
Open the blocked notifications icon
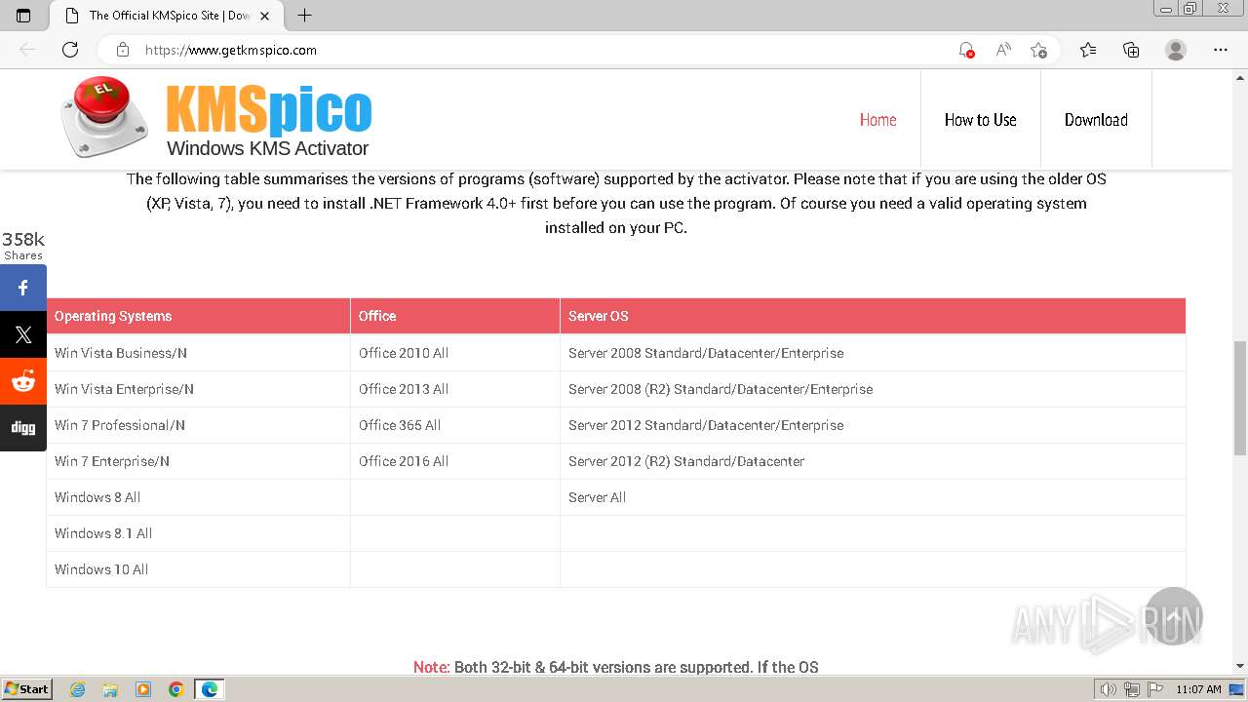click(x=966, y=50)
